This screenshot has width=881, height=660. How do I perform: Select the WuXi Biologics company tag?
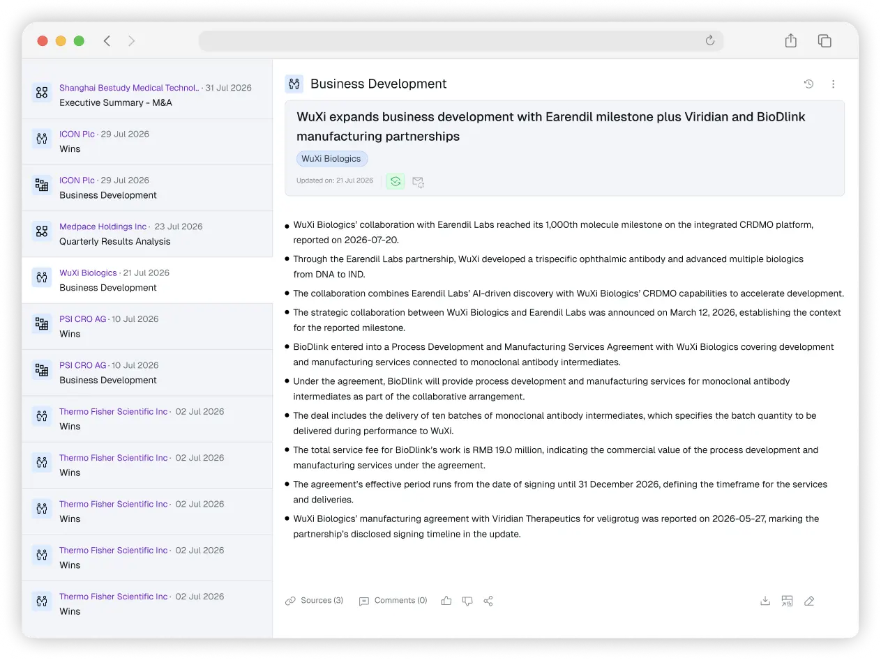(331, 159)
